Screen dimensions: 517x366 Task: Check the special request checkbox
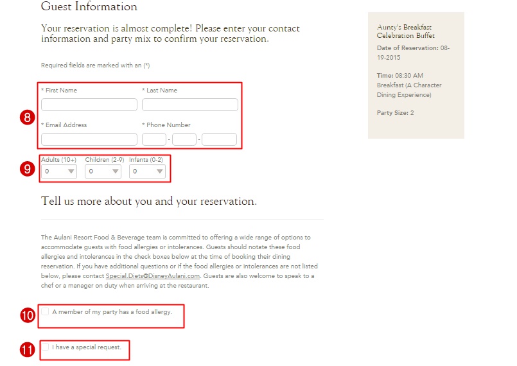click(x=45, y=347)
